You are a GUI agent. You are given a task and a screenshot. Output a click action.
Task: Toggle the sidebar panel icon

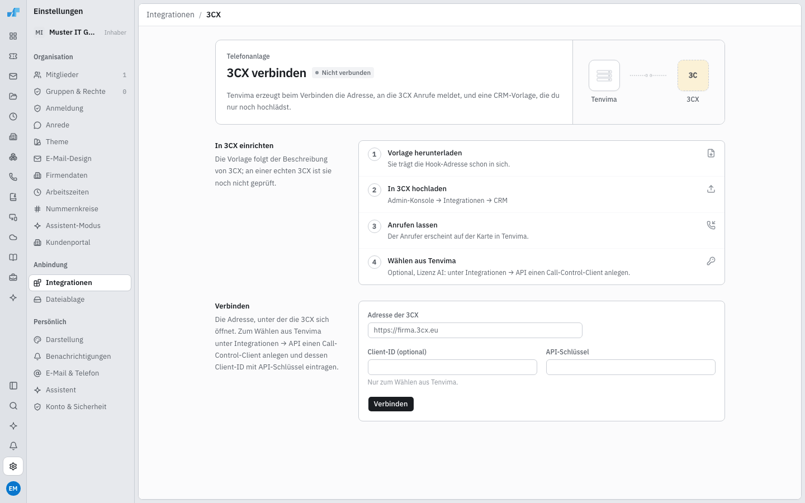pyautogui.click(x=13, y=386)
